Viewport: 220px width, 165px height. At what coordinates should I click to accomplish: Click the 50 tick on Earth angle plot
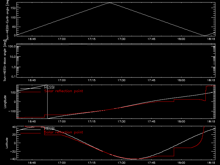click(x=14, y=27)
